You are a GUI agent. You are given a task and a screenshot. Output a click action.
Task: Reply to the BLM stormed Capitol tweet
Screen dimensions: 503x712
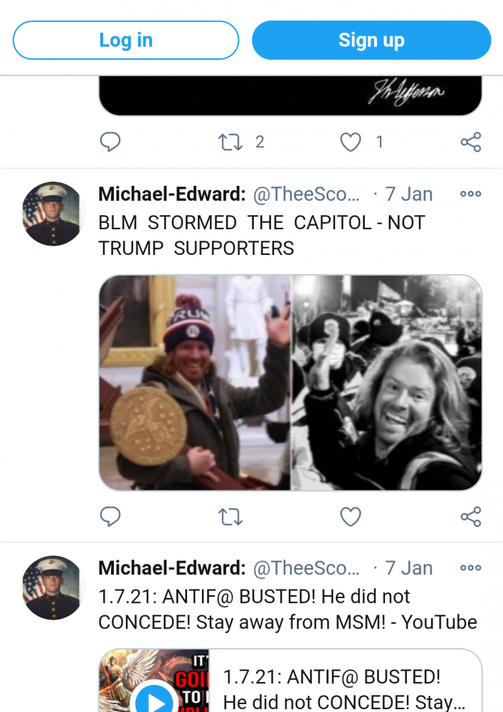tap(110, 516)
